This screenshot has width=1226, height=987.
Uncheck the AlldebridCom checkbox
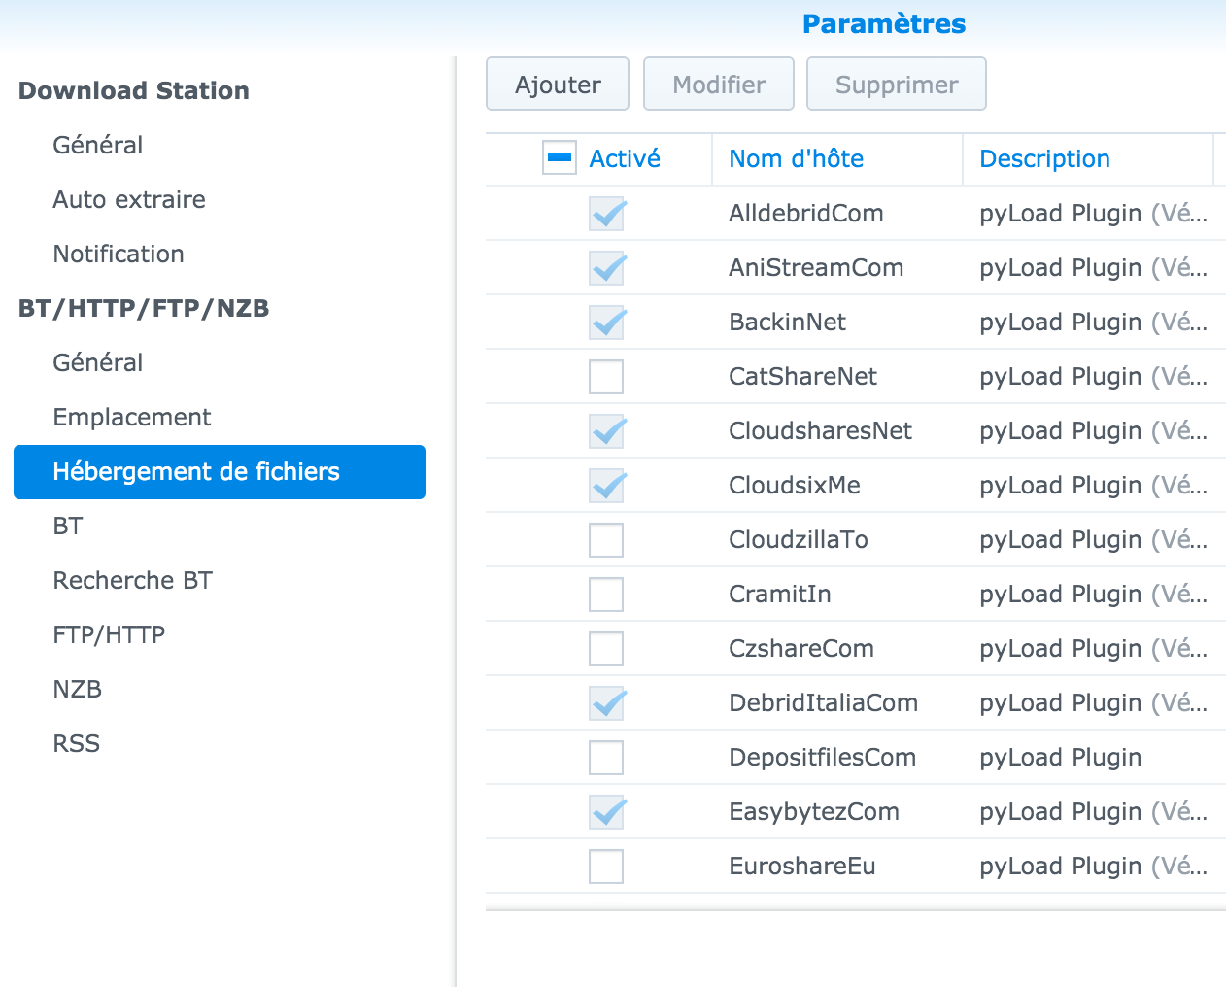click(x=606, y=214)
